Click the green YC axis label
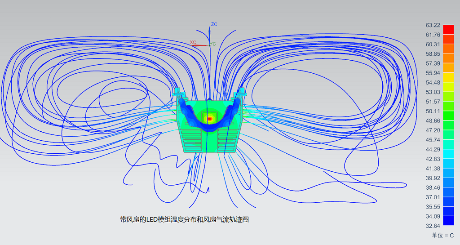Screen dimensions: 460x245 pos(213,44)
